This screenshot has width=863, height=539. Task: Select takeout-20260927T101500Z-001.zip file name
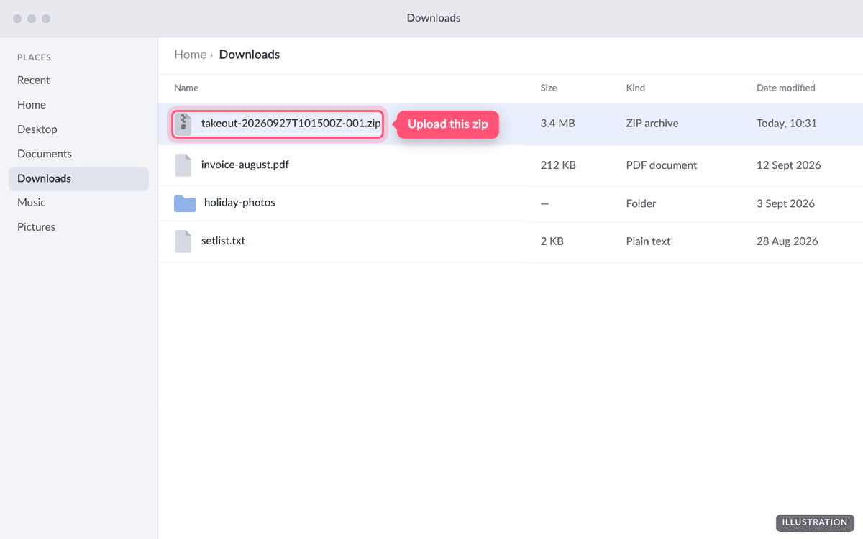point(291,124)
